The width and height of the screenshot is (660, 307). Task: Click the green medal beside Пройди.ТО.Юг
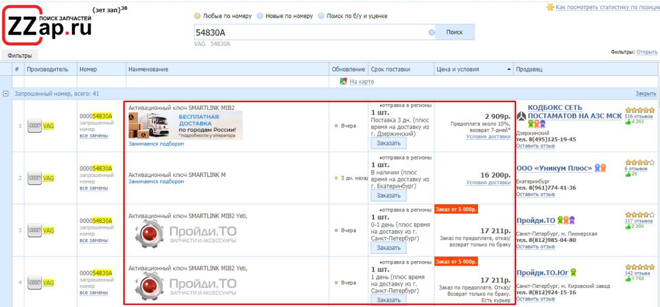573,272
